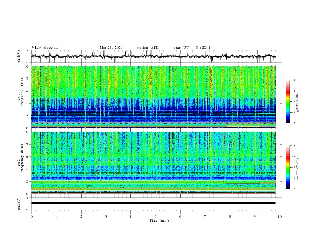This screenshot has height=243, width=315.
Task: Click the "-4" label on ch.2 colorbar
Action: click(x=293, y=156)
